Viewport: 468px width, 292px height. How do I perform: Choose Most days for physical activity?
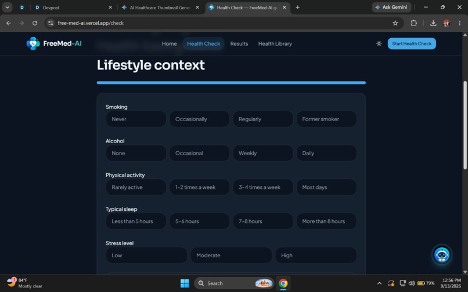tap(326, 187)
